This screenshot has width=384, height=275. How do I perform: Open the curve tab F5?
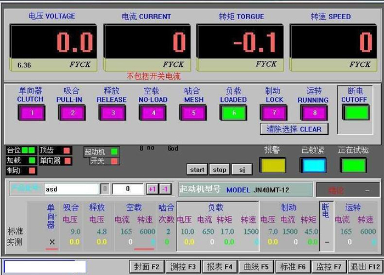pyautogui.click(x=256, y=267)
